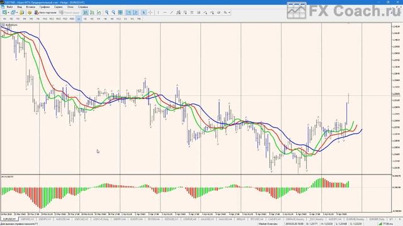
Task: Expand the drawing objects dropdown at toolbar end
Action: point(229,13)
